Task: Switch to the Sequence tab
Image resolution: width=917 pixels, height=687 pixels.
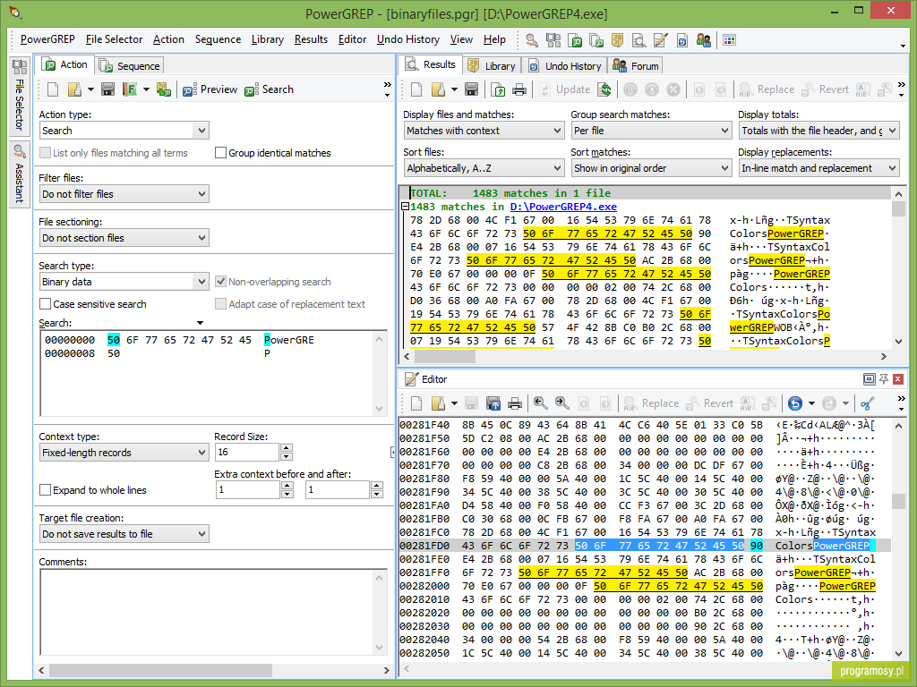Action: pyautogui.click(x=130, y=66)
